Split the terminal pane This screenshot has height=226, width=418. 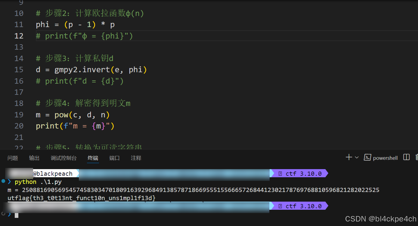pyautogui.click(x=406, y=157)
